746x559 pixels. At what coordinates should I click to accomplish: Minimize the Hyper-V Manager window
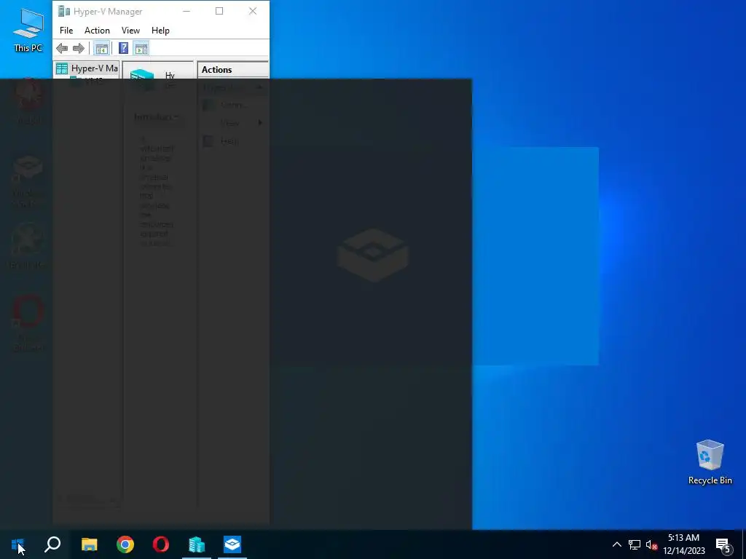point(186,11)
